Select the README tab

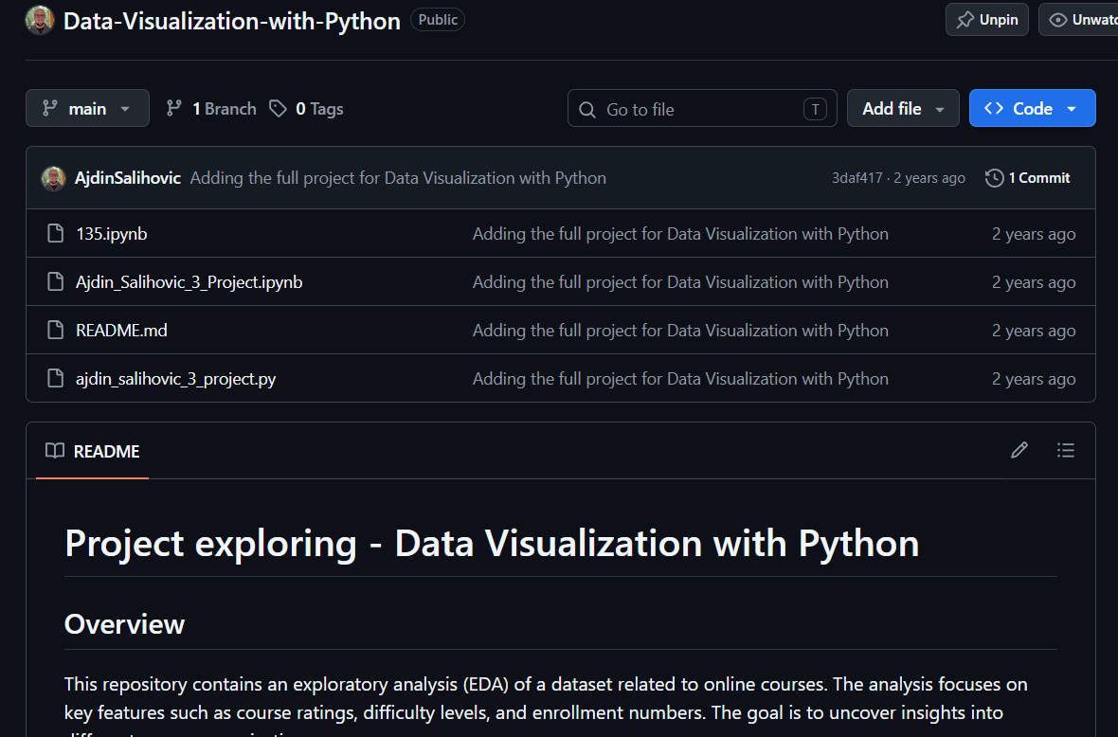pos(92,451)
